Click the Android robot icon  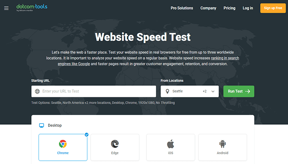(223, 143)
